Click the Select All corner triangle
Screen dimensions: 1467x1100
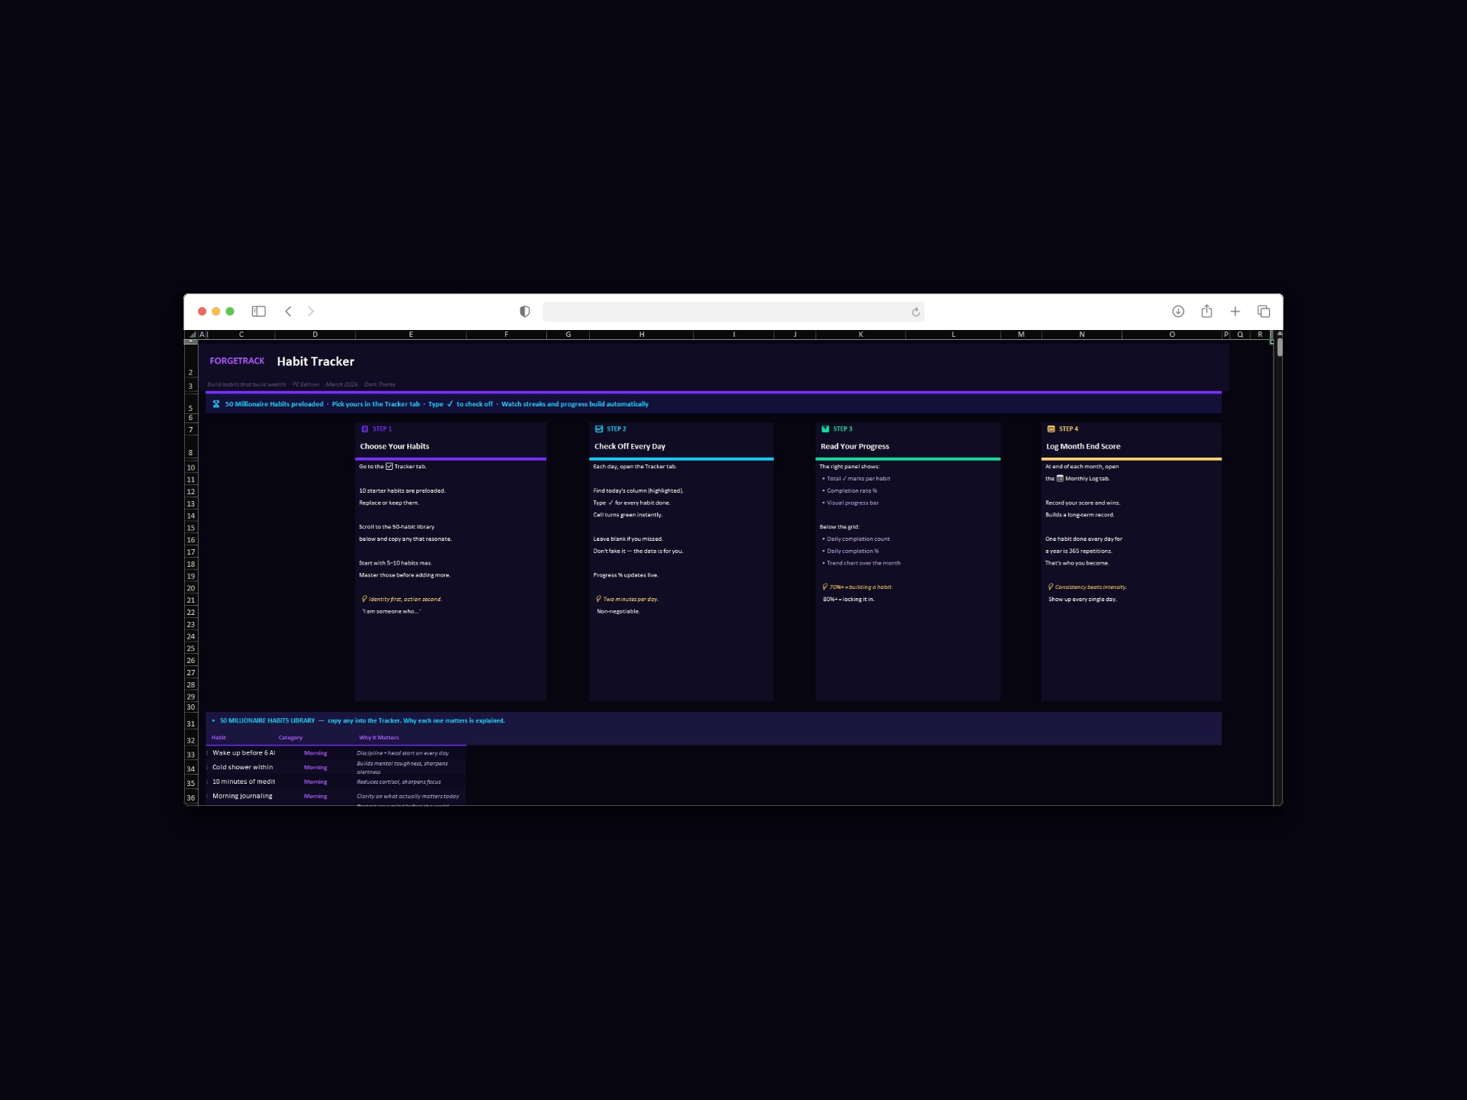point(192,335)
